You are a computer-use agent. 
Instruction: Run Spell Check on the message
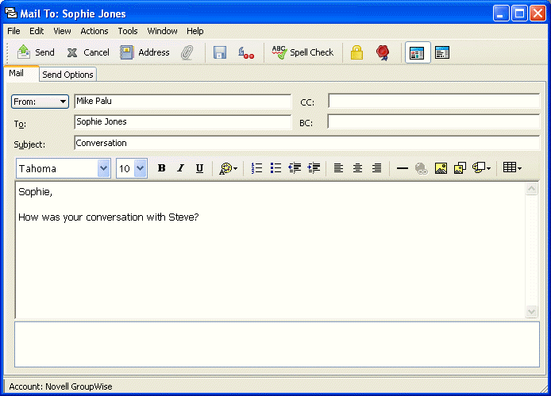[x=302, y=52]
